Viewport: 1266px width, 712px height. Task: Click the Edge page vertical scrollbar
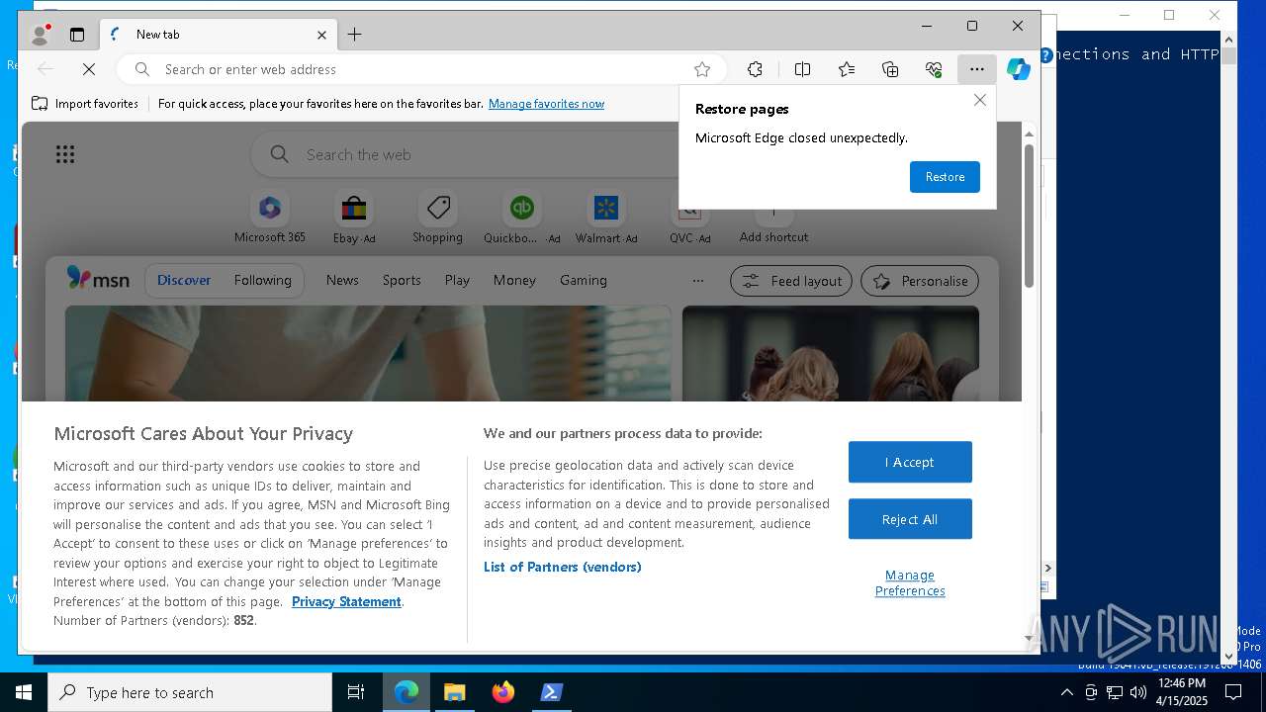click(1029, 217)
